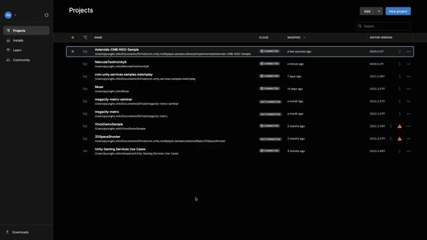
Task: Toggle Modified column sort order
Action: pos(296,37)
